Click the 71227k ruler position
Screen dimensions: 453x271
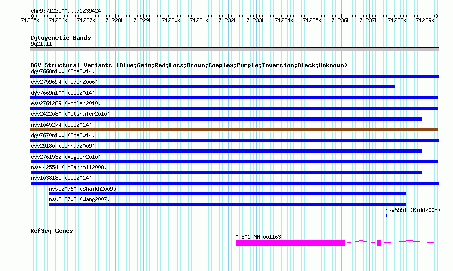[x=86, y=20]
